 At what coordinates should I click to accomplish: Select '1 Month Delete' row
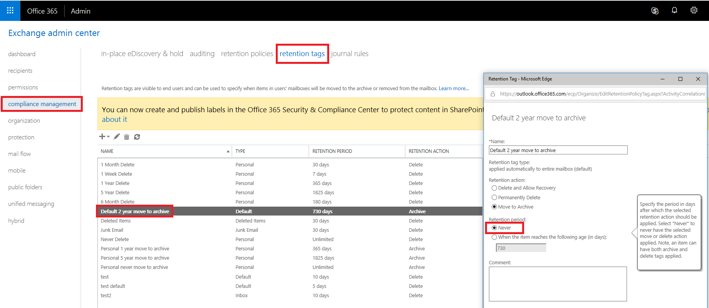tap(290, 165)
